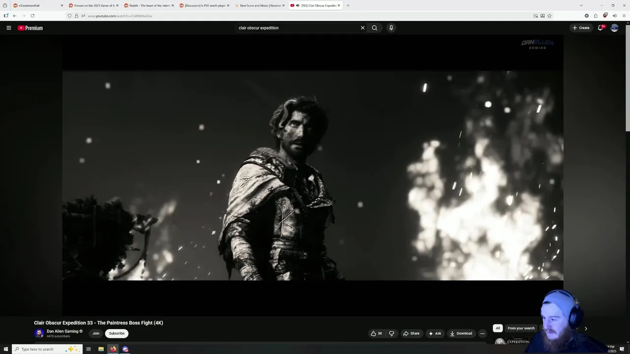Like the video with the thumbs-up
Viewport: 630px width, 354px height.
(377, 333)
